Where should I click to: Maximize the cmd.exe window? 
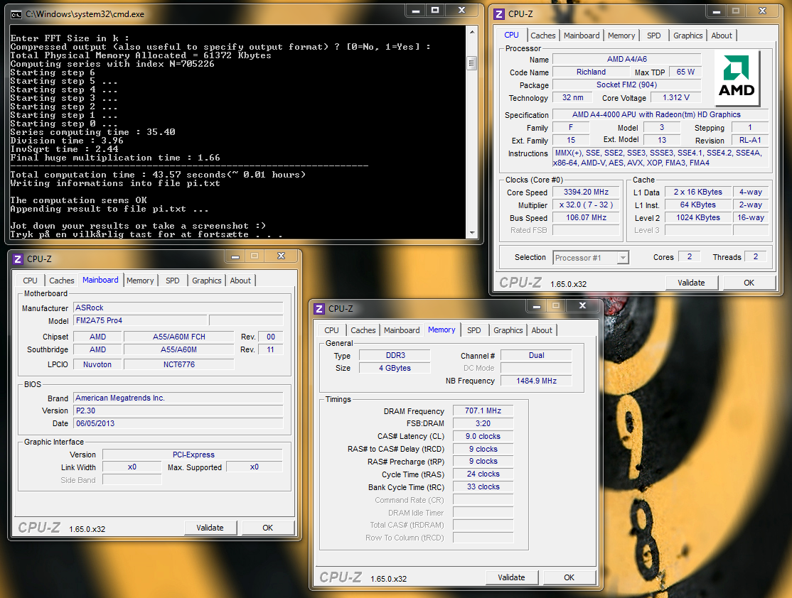[x=435, y=11]
